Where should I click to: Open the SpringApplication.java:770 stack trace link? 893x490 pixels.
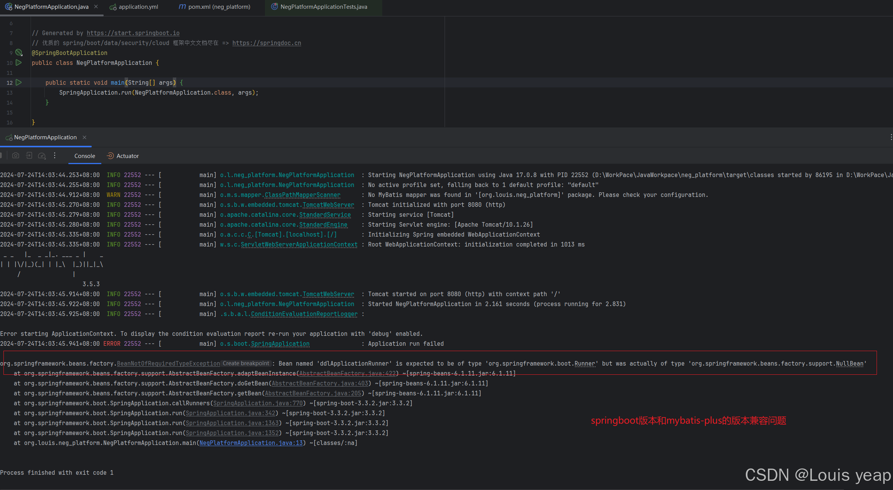pyautogui.click(x=258, y=403)
